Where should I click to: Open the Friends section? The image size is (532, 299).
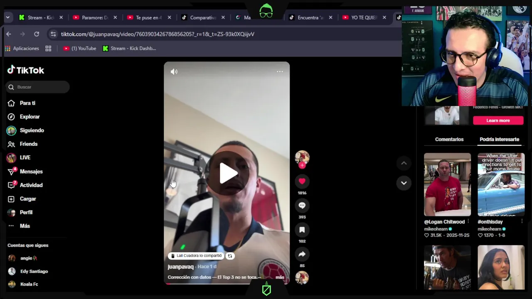pyautogui.click(x=28, y=144)
